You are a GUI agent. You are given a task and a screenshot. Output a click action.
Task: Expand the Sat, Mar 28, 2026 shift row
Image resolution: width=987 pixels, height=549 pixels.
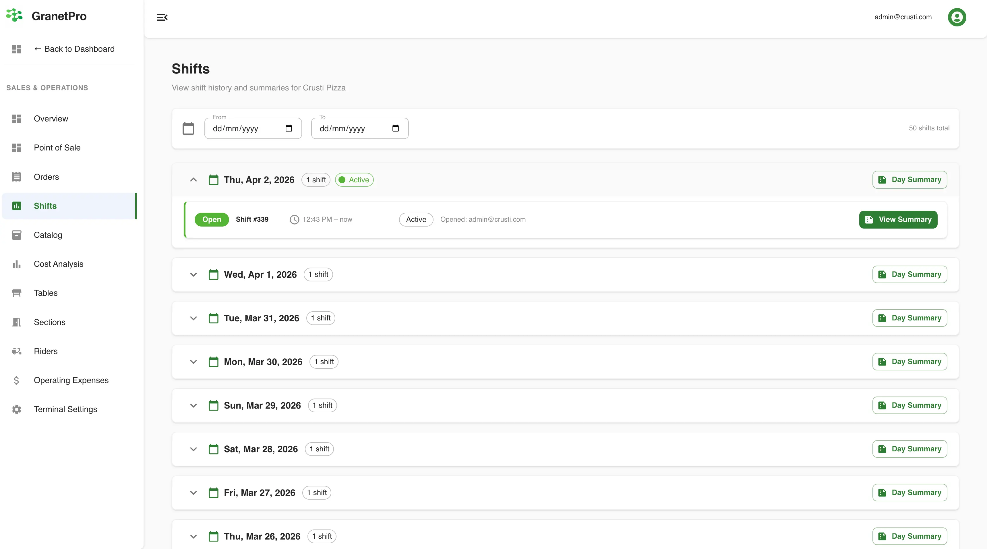pyautogui.click(x=193, y=449)
